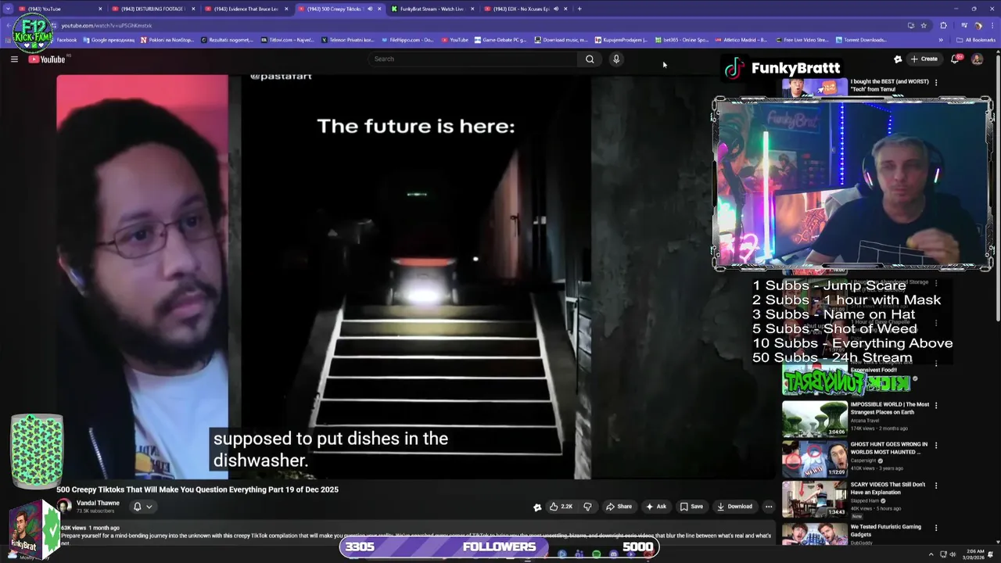Click the Create button in YouTube header
The image size is (1001, 563).
[x=924, y=59]
